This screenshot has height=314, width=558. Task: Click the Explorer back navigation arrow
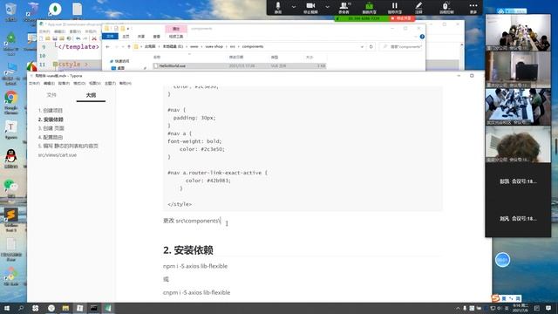[107, 46]
